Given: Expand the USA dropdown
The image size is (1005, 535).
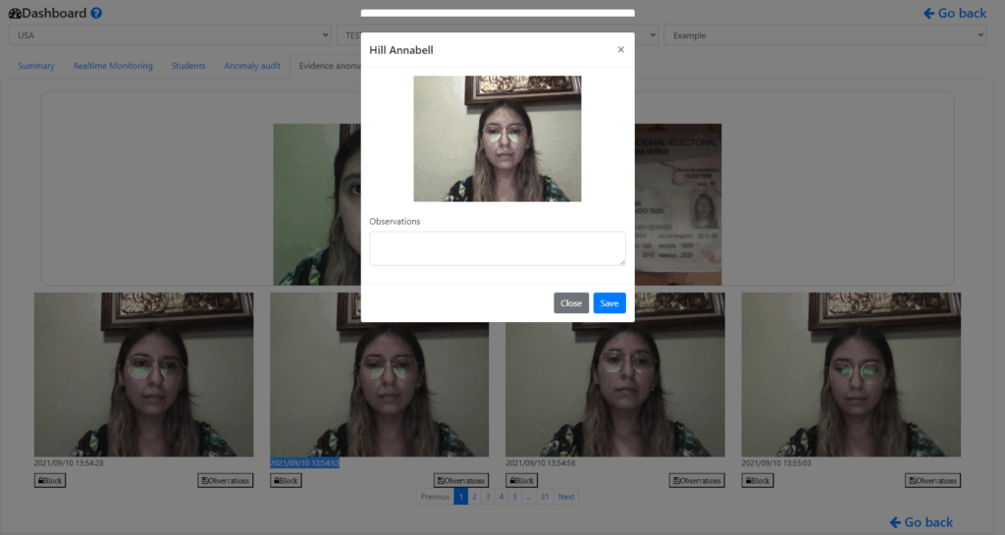Looking at the screenshot, I should coord(170,35).
